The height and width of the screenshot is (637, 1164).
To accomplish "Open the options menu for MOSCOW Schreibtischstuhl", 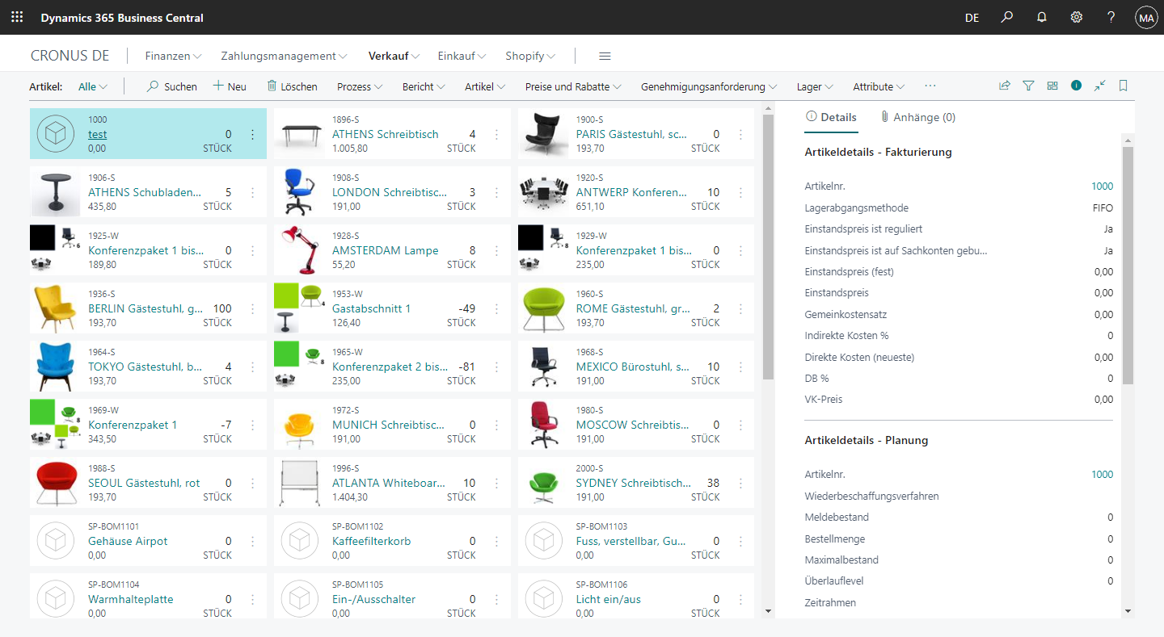I will pos(740,425).
